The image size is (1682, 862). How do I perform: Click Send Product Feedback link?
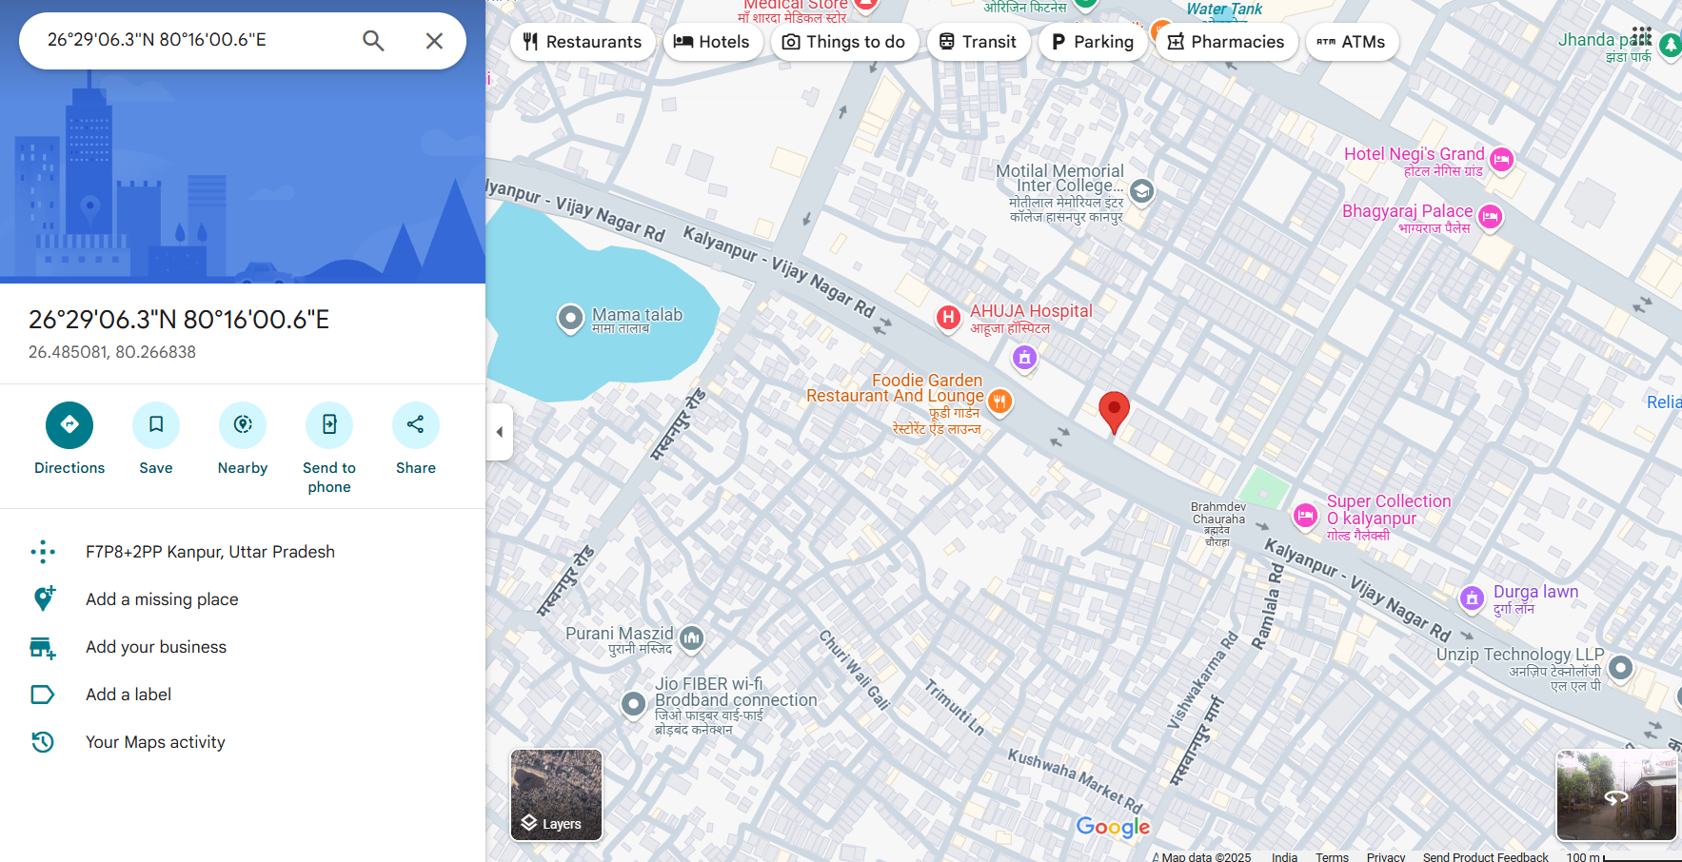coord(1485,856)
